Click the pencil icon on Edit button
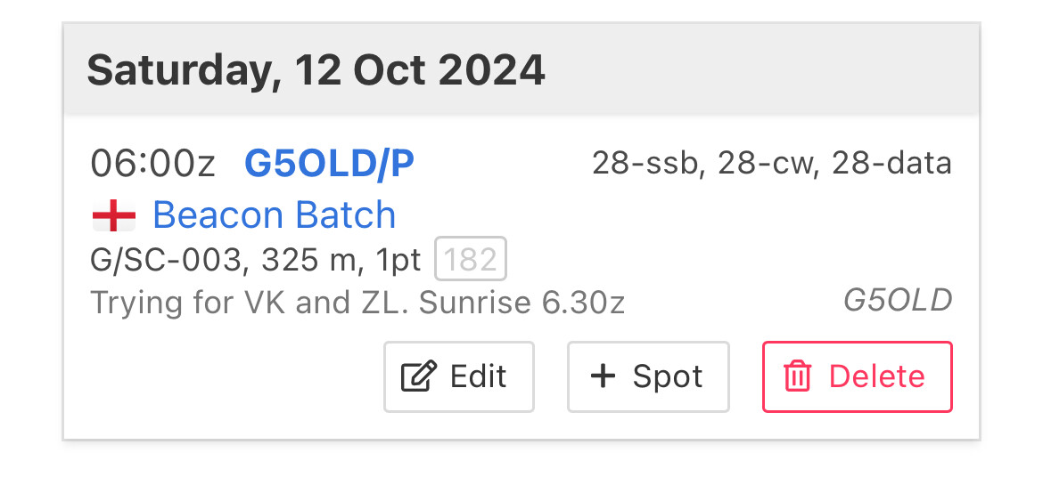Image resolution: width=1043 pixels, height=477 pixels. click(x=419, y=376)
